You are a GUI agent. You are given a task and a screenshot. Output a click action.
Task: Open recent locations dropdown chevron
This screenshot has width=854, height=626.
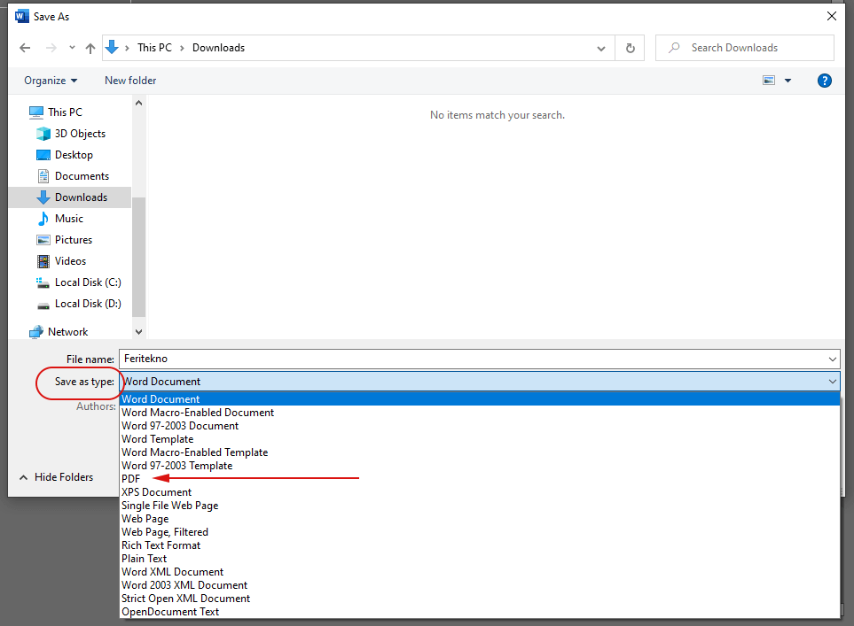point(72,48)
